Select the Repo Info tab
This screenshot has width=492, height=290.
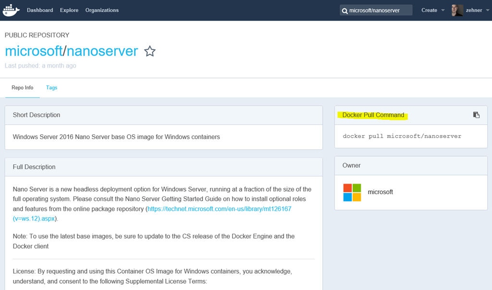(x=23, y=88)
